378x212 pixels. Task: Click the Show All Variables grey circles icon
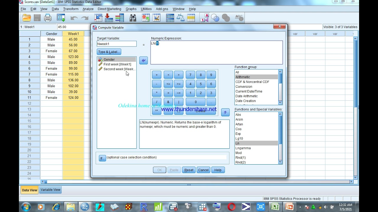coord(226,18)
